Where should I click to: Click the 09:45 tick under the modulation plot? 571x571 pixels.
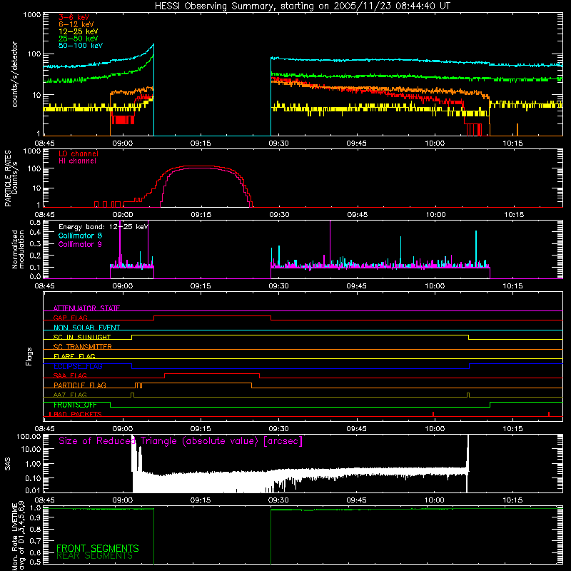356,286
